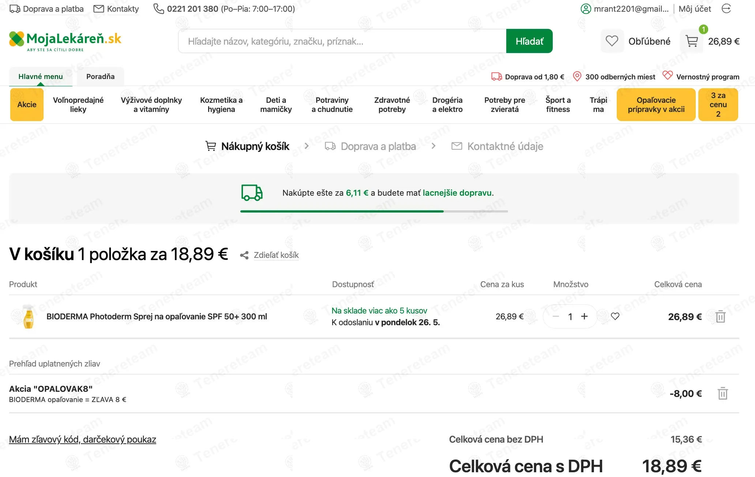Open Vernostný program link

pyautogui.click(x=707, y=77)
